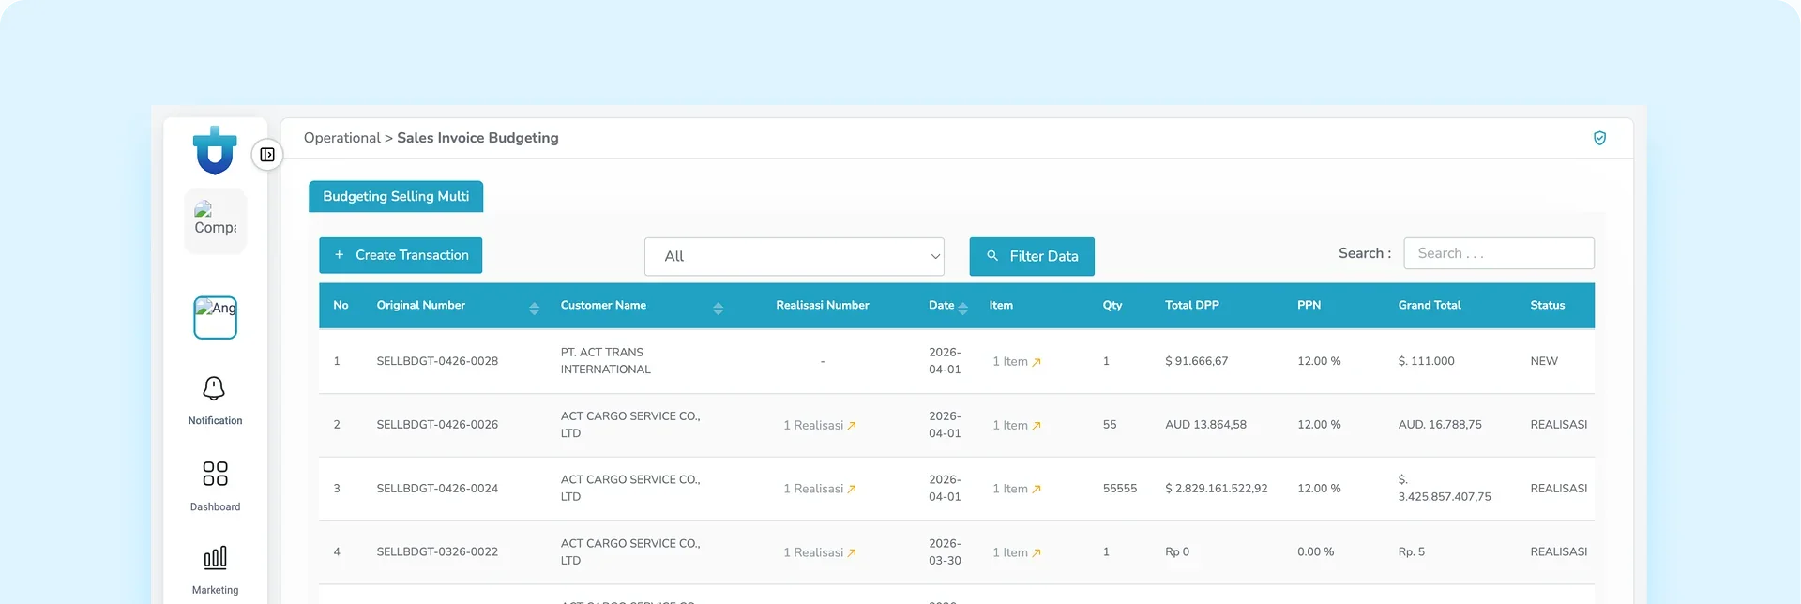The width and height of the screenshot is (1801, 604).
Task: Toggle the sidebar collapse icon
Action: pos(267,155)
